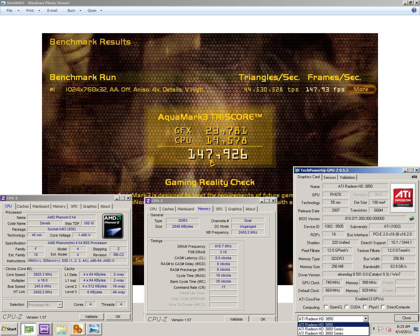The image size is (420, 336).
Task: Click Validate in the Memory CPU-Z window
Action: pos(236,319)
